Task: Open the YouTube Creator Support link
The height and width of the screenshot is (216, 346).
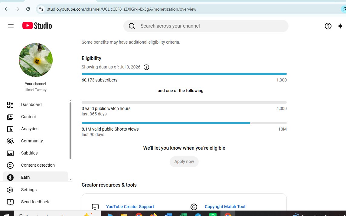Action: 130,207
